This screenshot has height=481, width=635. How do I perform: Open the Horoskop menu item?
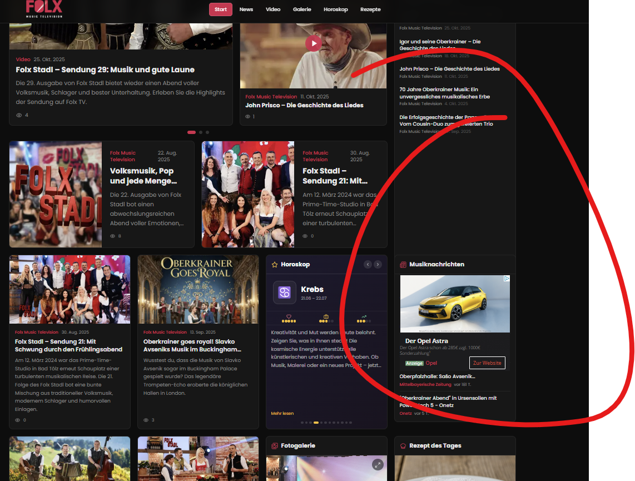(x=335, y=9)
